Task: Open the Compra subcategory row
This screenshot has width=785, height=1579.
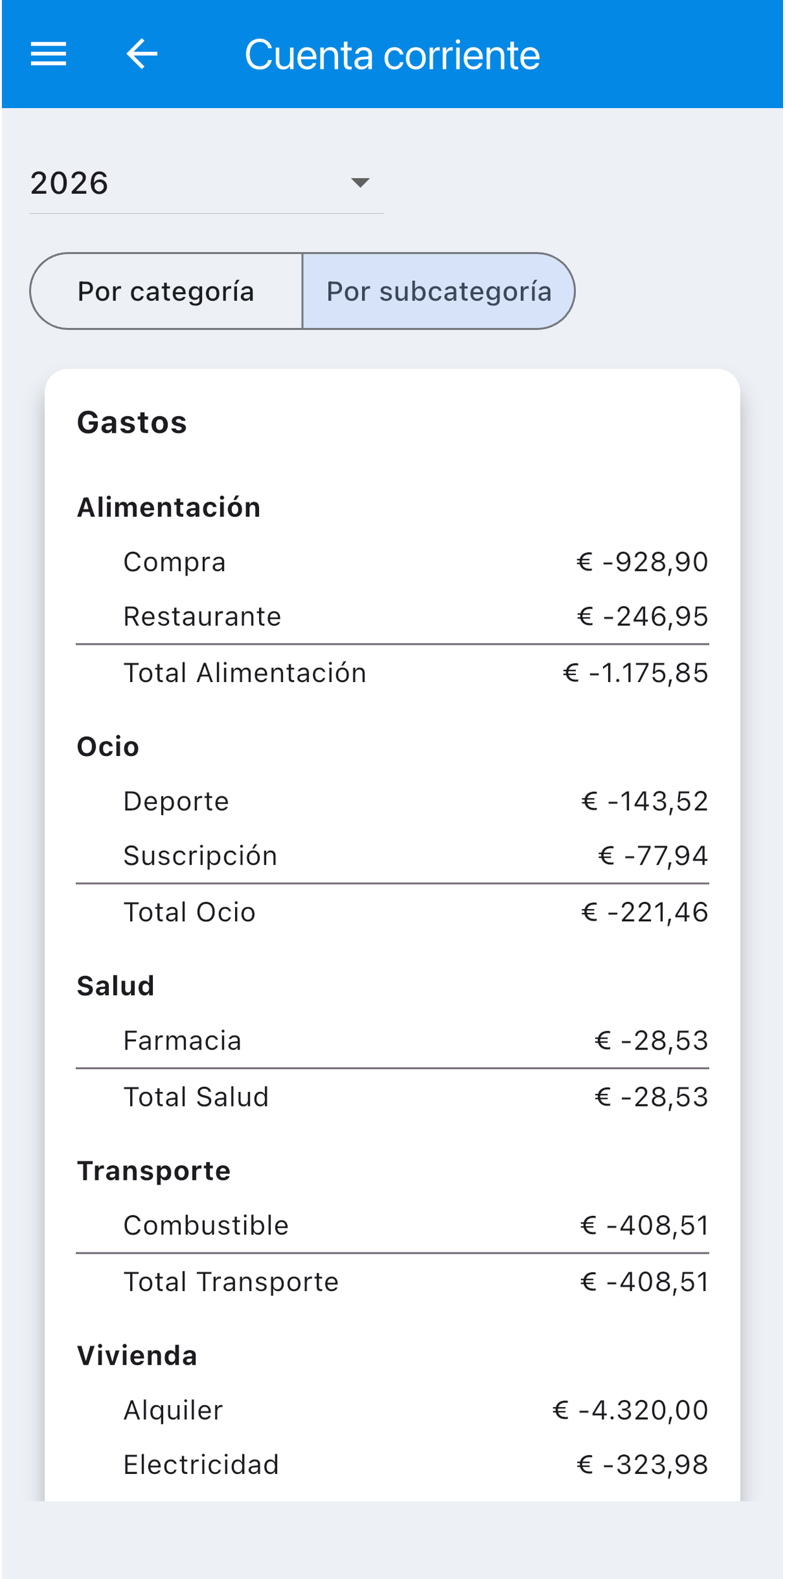Action: click(392, 562)
